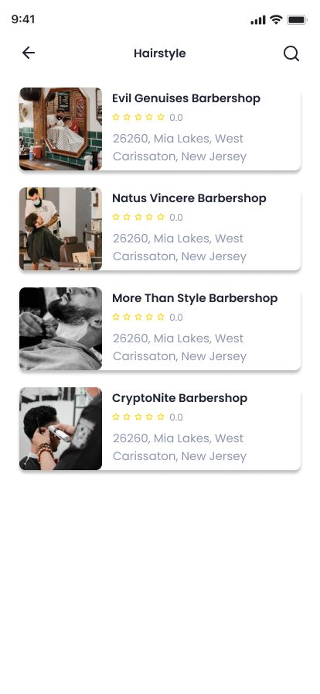The image size is (320, 694).
Task: Tap the cellular signal bars icon
Action: coord(258,20)
